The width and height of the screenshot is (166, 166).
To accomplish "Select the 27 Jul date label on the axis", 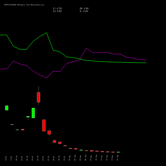I will tap(43, 158).
